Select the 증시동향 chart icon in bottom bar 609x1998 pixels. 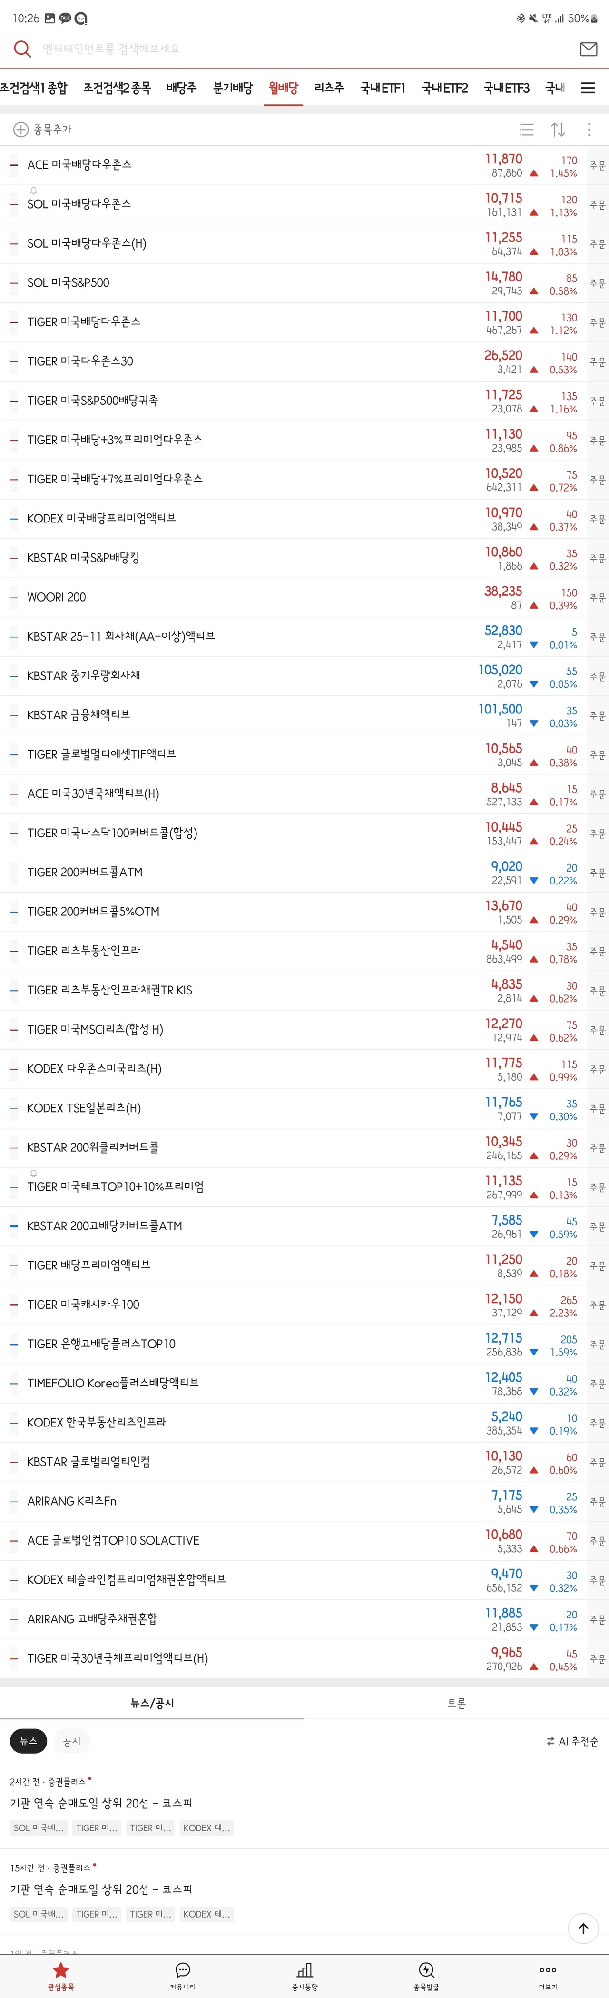point(304,1970)
